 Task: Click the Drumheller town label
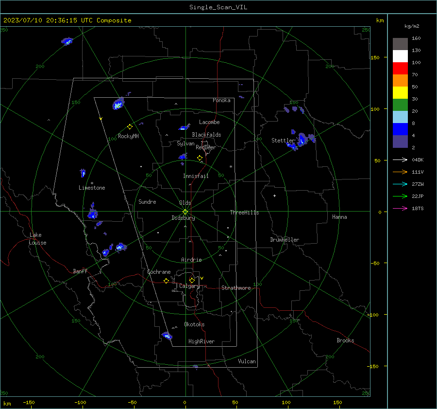tap(285, 240)
